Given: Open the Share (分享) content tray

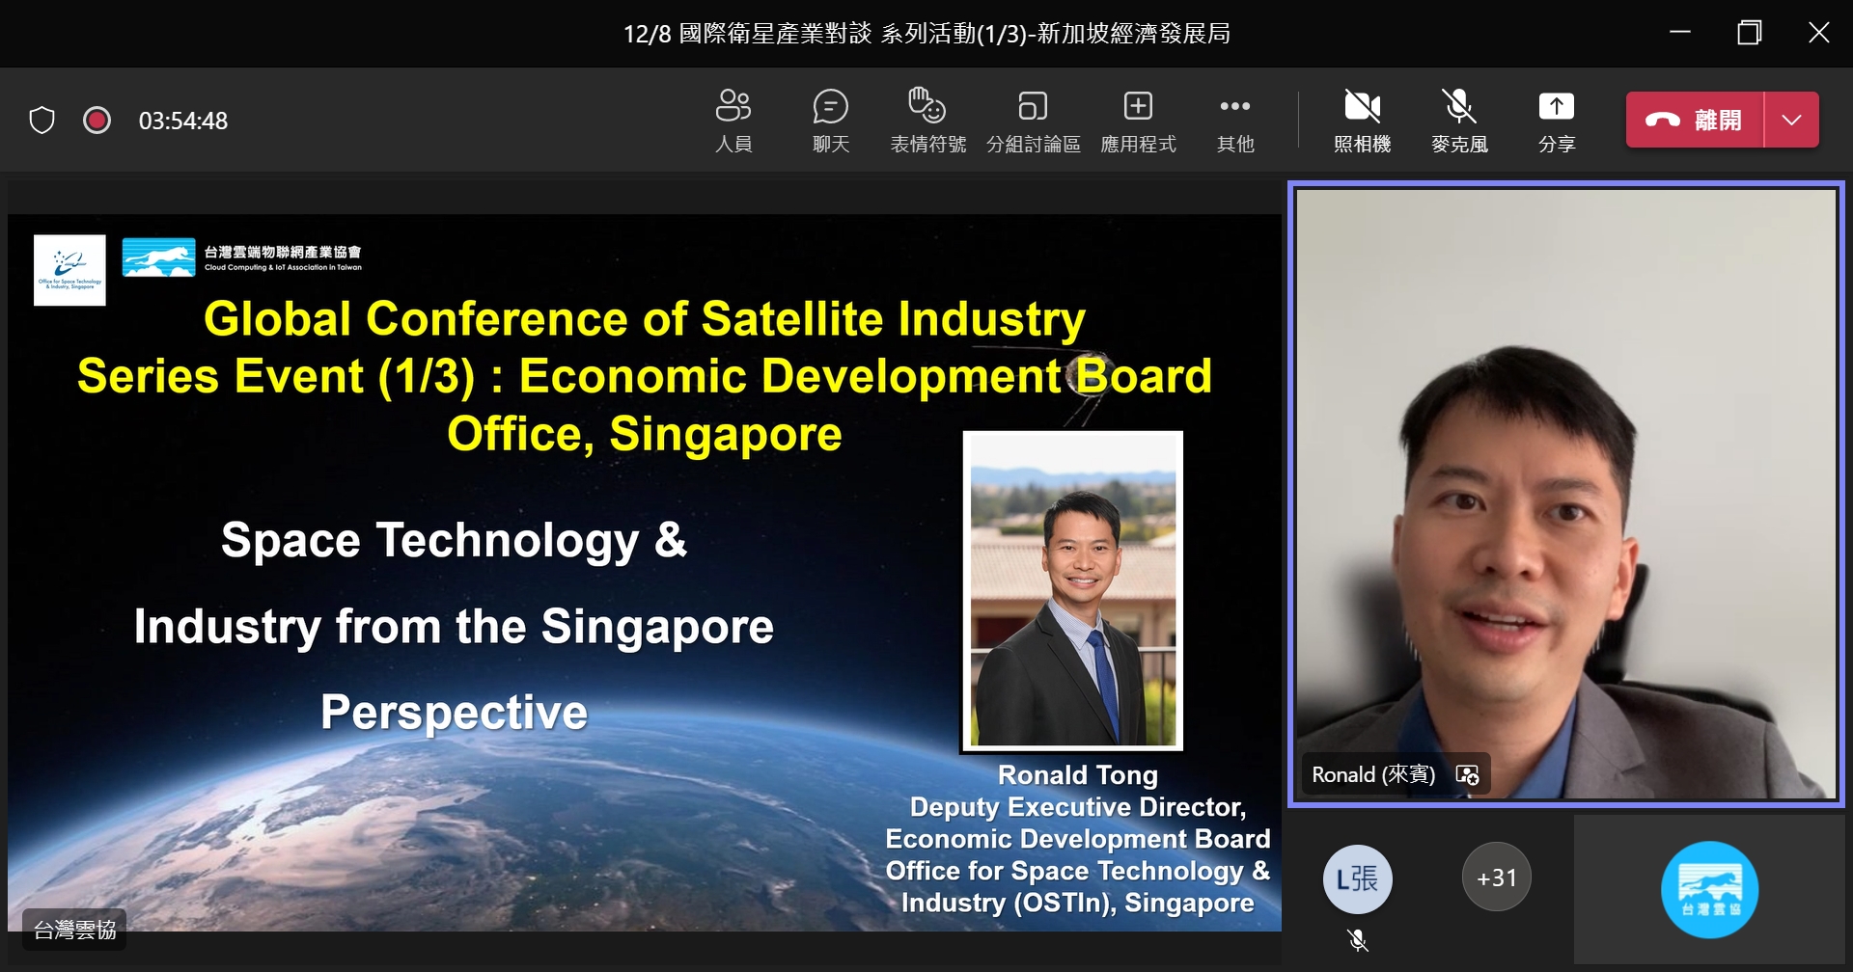Looking at the screenshot, I should (1556, 121).
